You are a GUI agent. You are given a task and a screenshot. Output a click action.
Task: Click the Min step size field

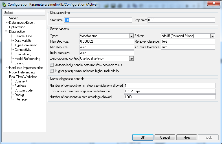107,47
